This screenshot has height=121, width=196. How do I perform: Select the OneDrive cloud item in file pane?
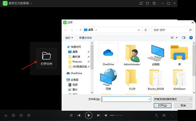(108, 54)
